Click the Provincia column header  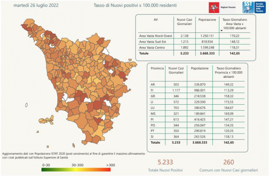[157, 69]
